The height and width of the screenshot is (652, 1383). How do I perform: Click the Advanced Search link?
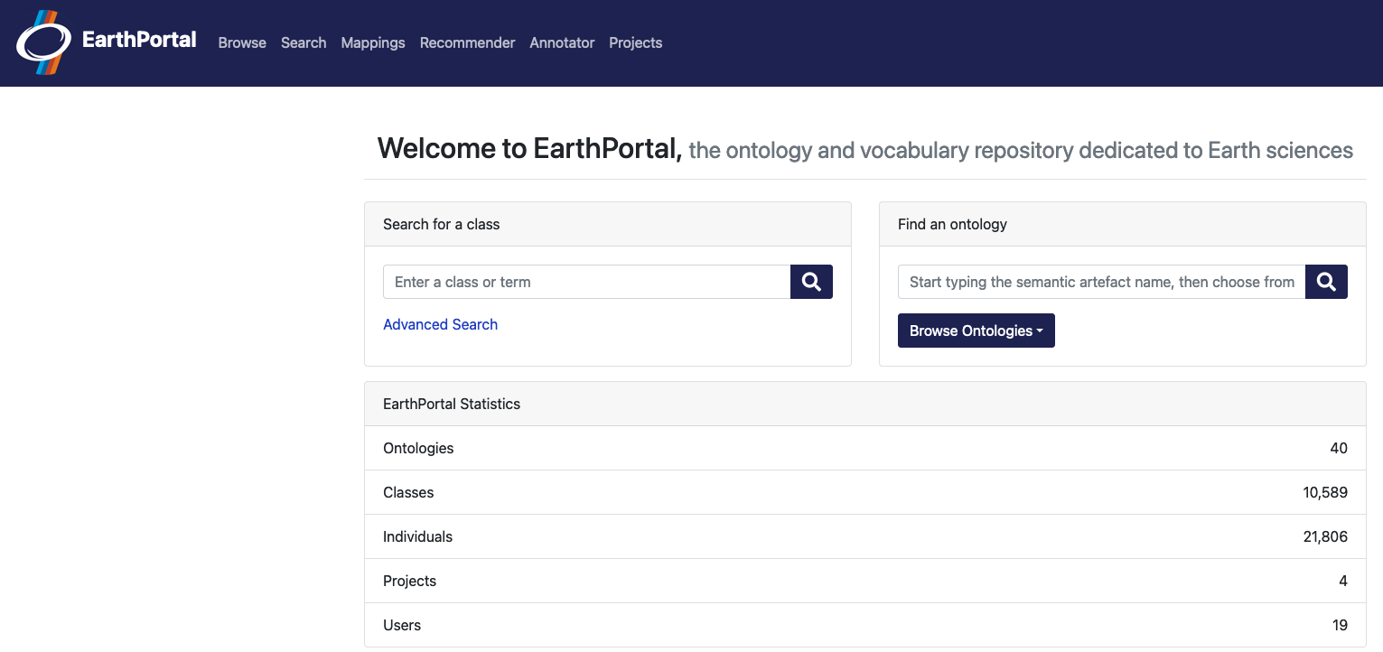coord(440,324)
